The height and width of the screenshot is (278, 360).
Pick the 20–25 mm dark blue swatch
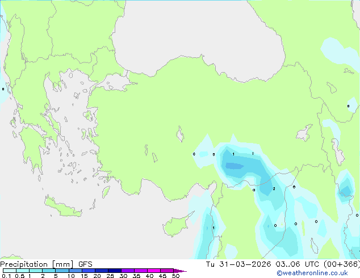tap(101, 271)
